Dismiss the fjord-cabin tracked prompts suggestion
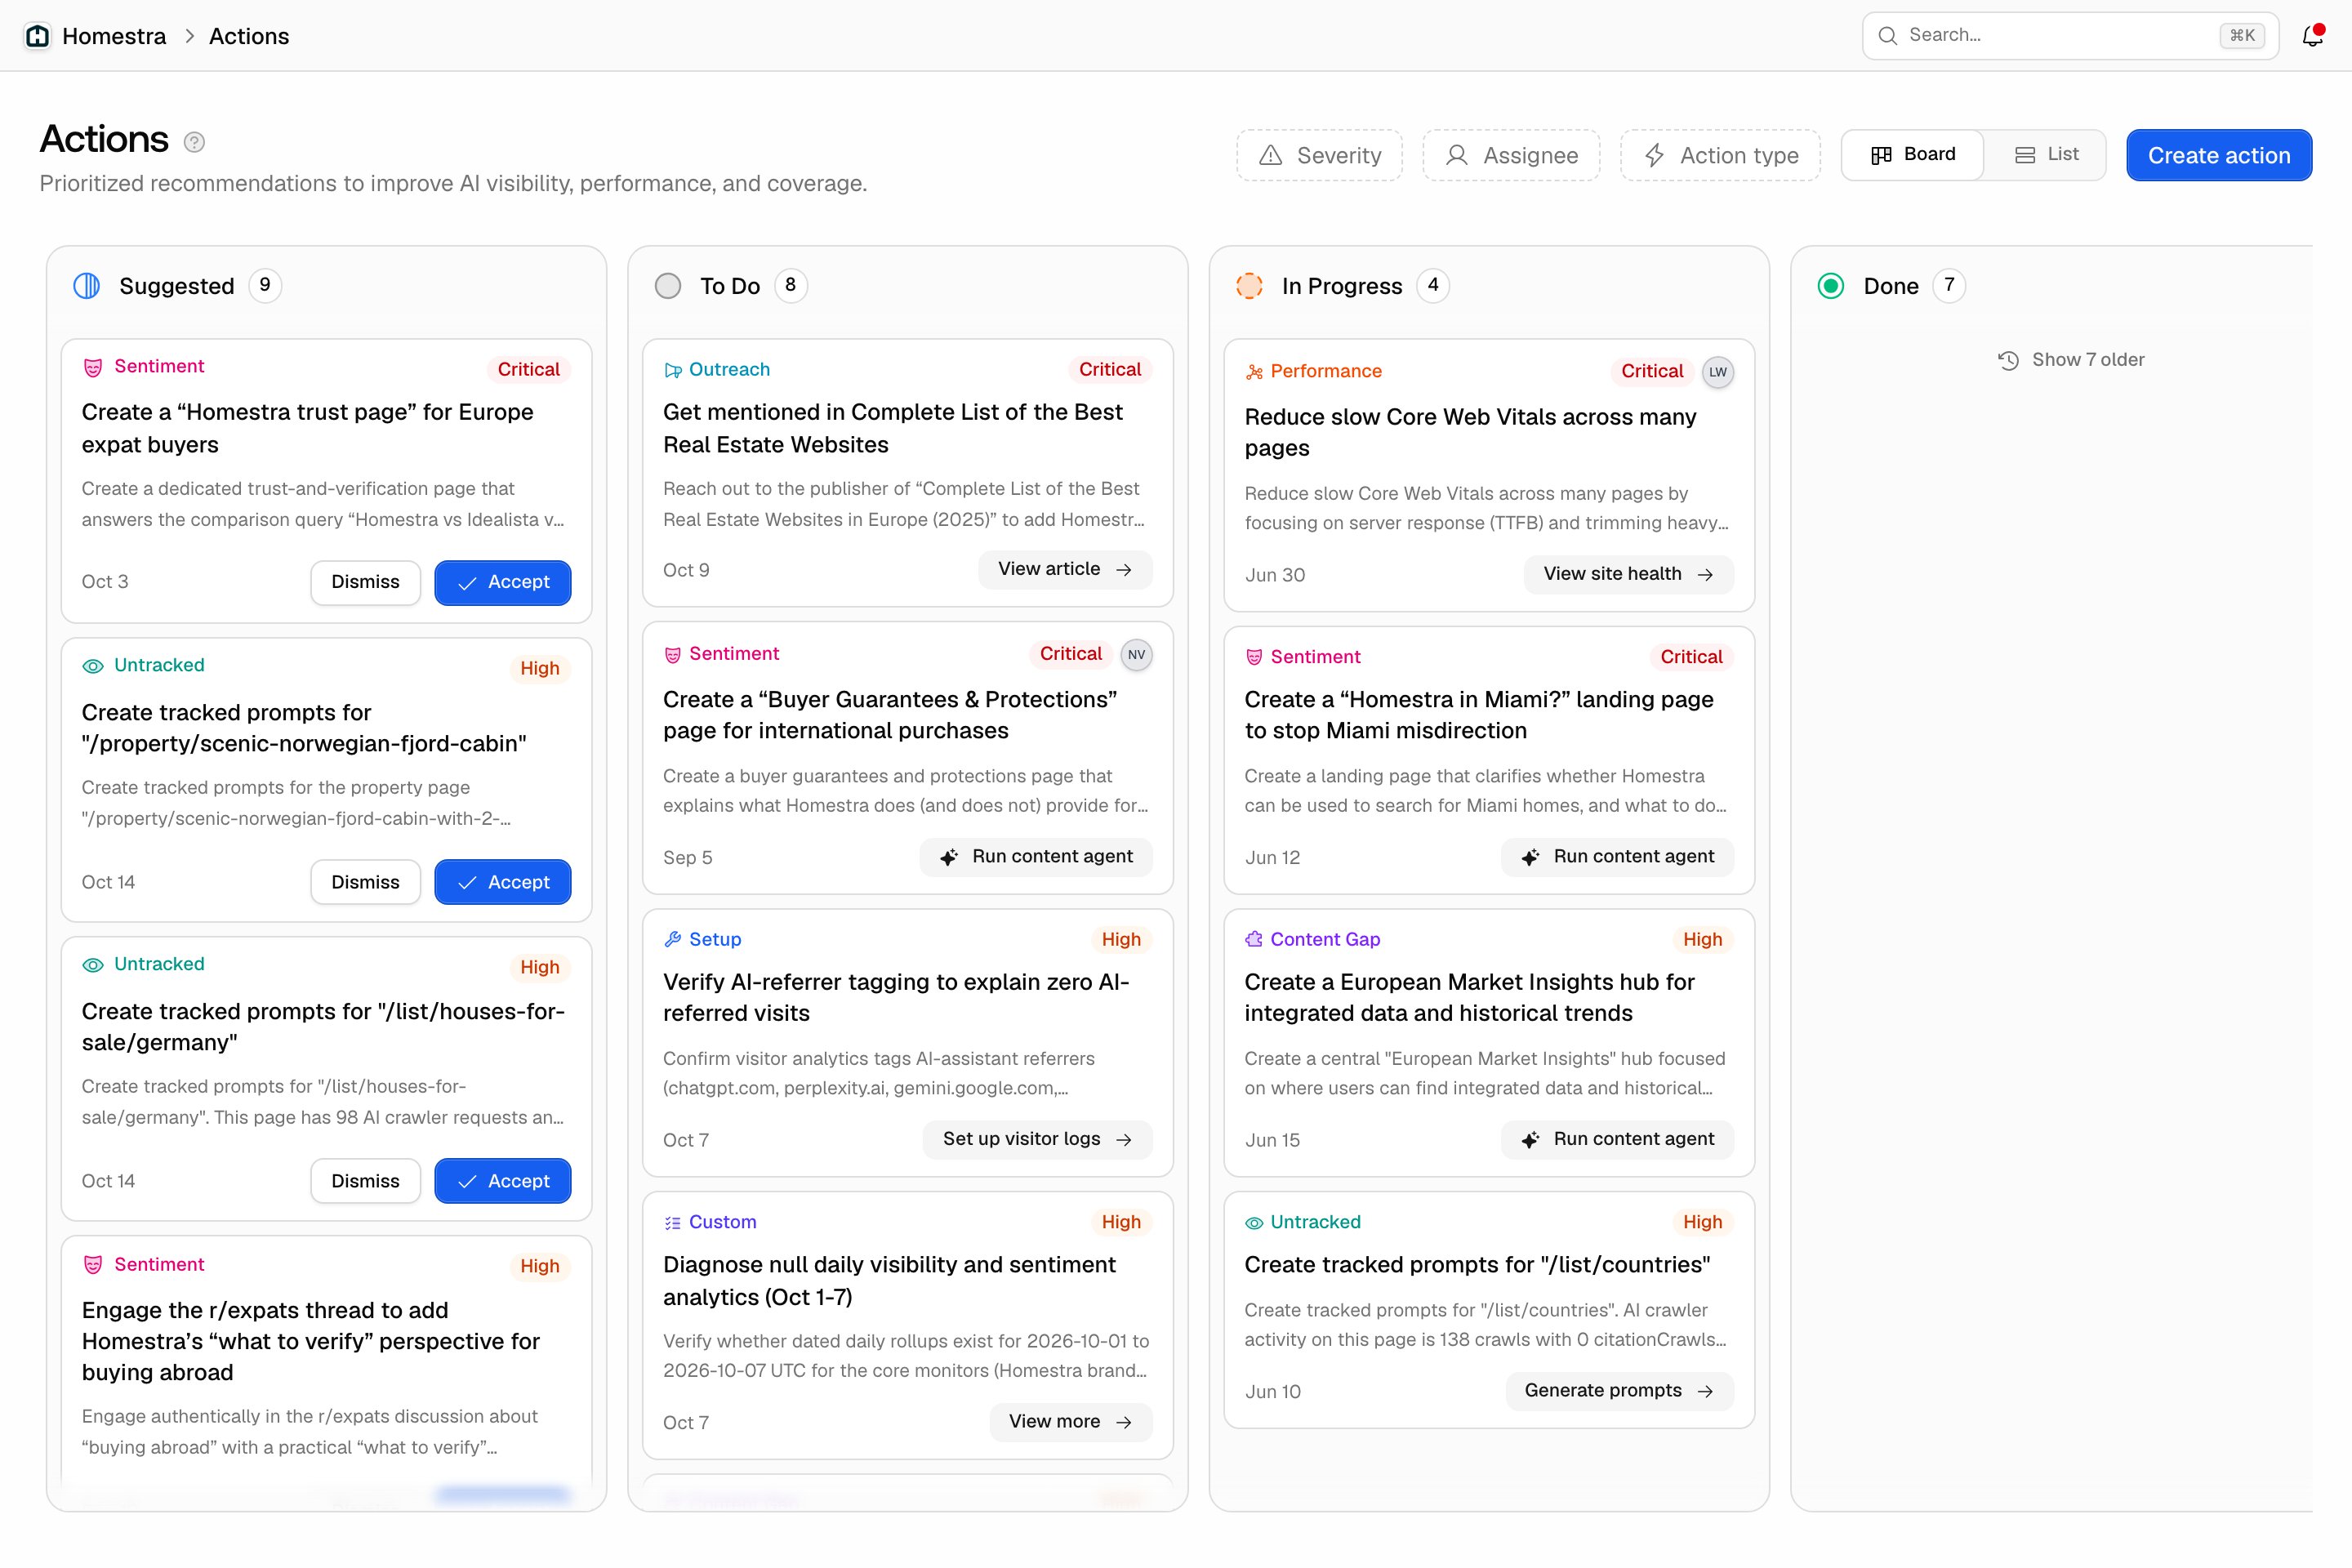Screen dimensions: 2352x1568 [365, 882]
